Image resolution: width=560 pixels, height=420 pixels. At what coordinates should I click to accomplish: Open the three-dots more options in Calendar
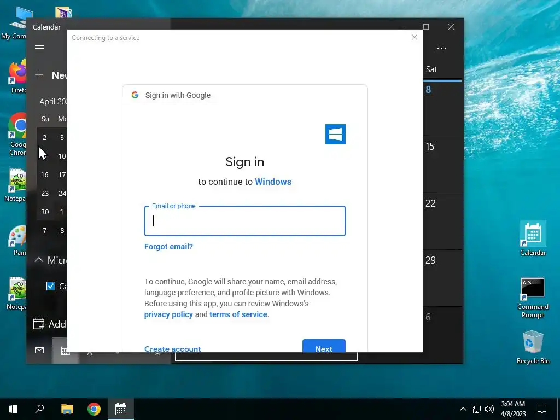441,48
